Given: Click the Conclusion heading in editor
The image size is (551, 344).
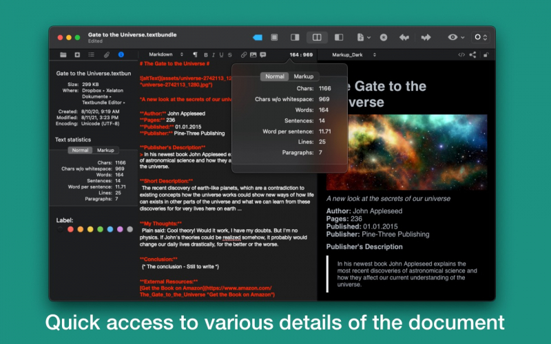Looking at the screenshot, I should click(x=158, y=259).
